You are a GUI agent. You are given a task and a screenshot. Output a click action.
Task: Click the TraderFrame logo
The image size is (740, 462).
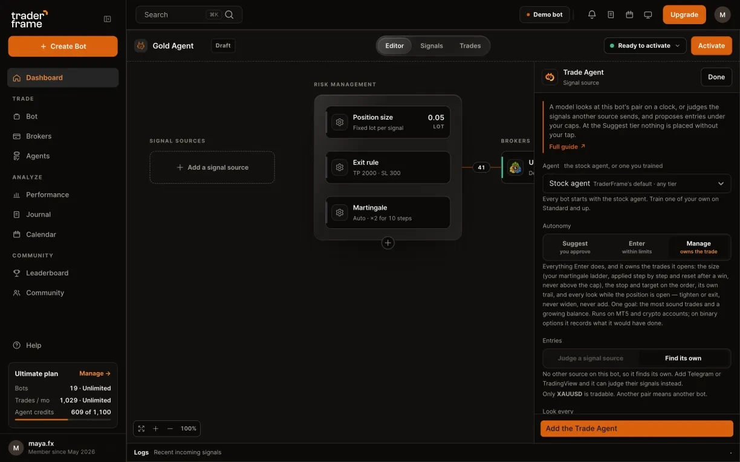pos(29,19)
